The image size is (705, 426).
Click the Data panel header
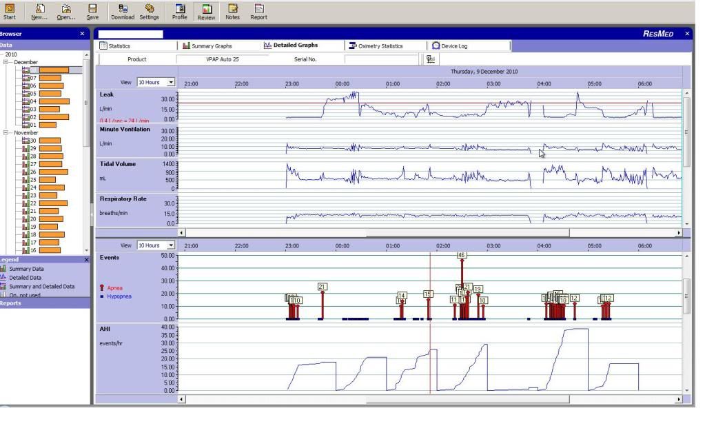(x=45, y=45)
